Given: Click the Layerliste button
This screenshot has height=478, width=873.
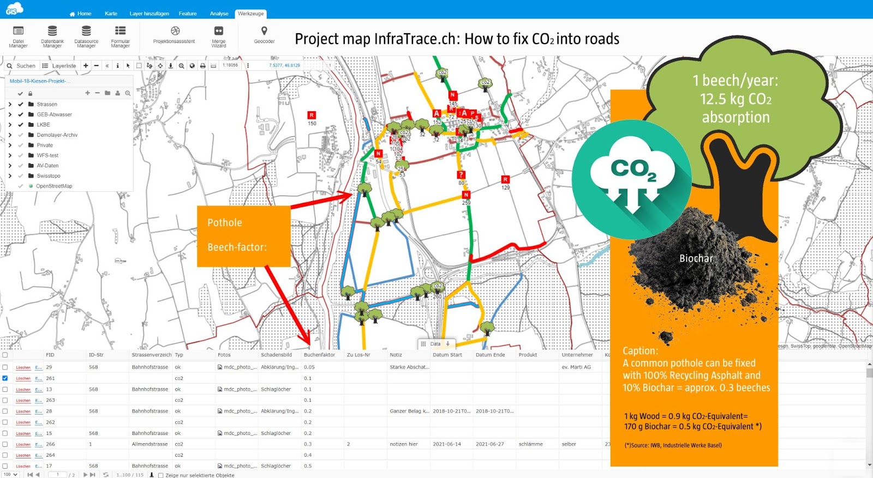Looking at the screenshot, I should click(59, 66).
